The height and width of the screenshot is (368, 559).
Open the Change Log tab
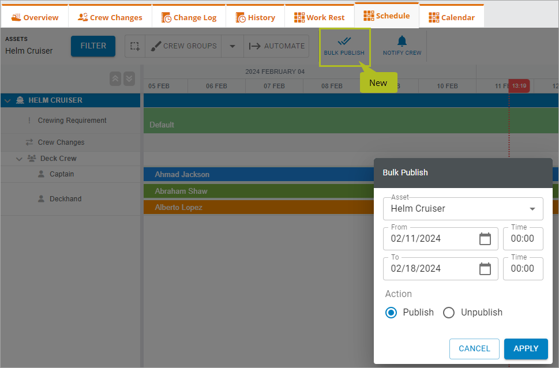(189, 17)
